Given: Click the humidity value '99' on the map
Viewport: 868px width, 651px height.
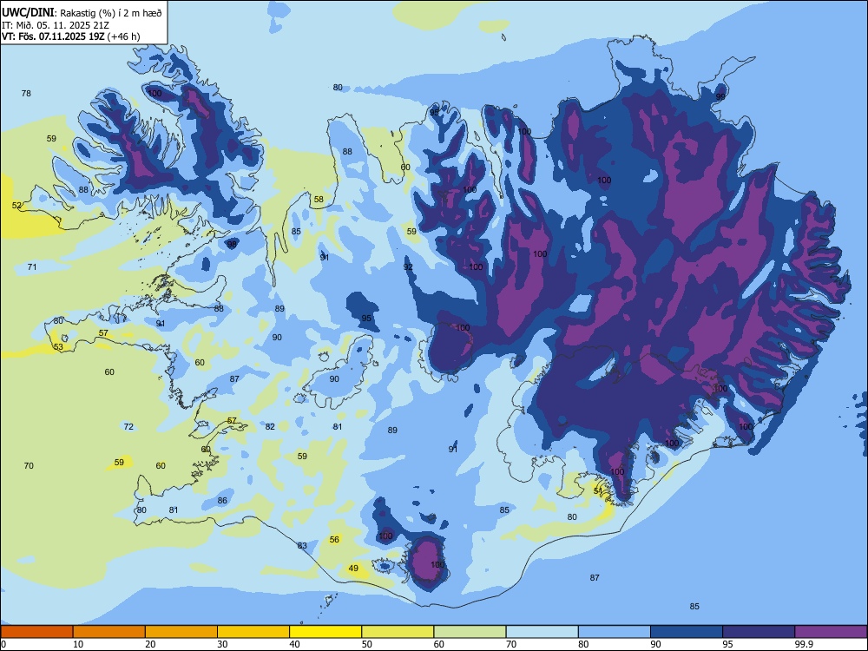Looking at the screenshot, I should [x=720, y=96].
